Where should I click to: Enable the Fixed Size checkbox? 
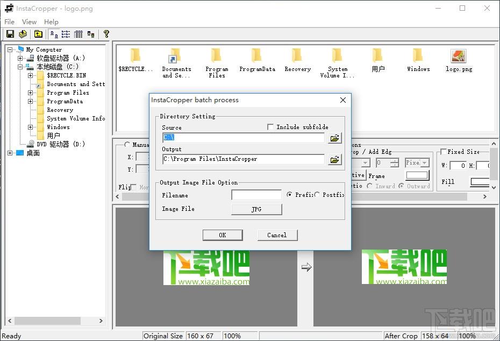pos(443,152)
